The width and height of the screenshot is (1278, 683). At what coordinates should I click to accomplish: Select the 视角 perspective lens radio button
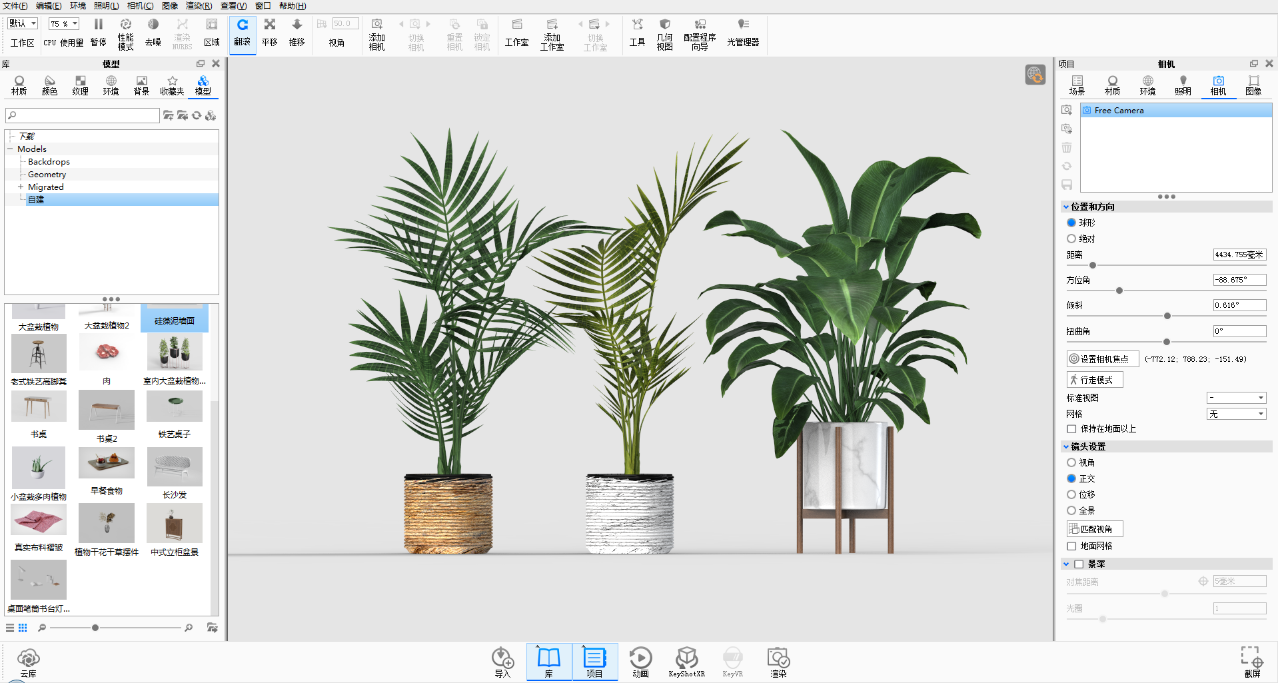(x=1071, y=462)
